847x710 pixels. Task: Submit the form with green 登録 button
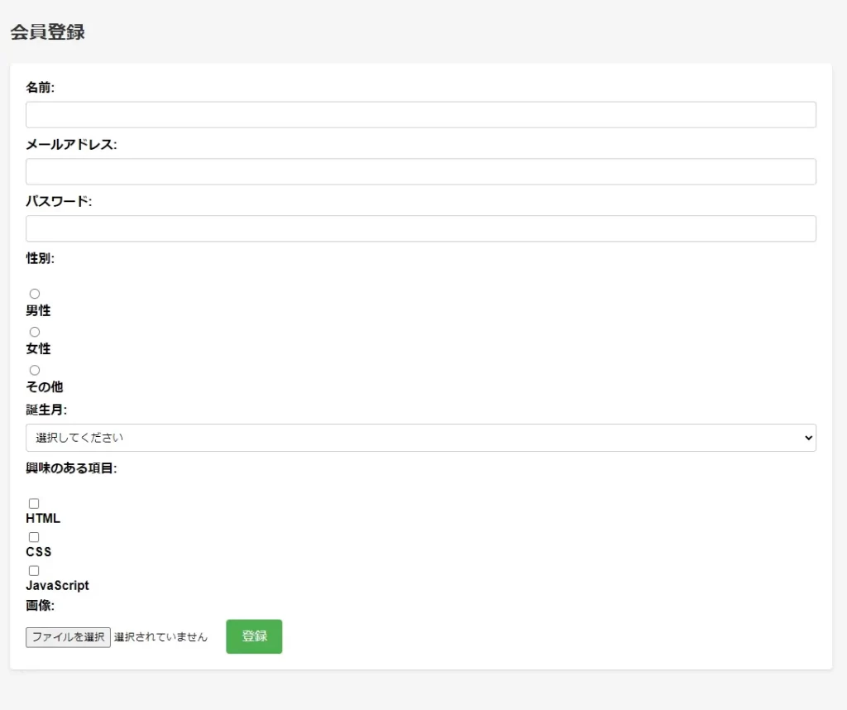click(254, 636)
